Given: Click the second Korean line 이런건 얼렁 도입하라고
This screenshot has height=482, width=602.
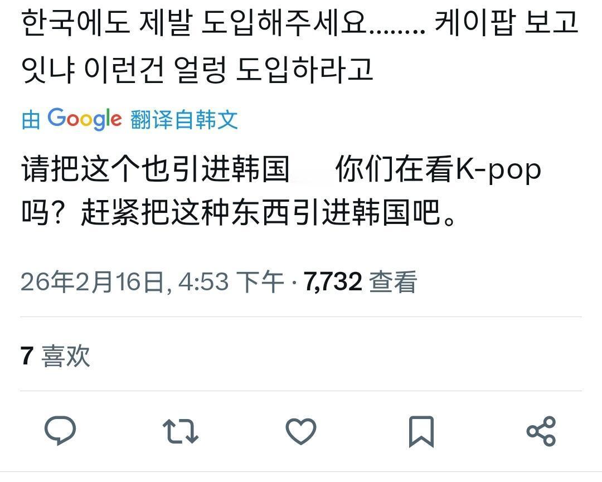Looking at the screenshot, I should (228, 70).
